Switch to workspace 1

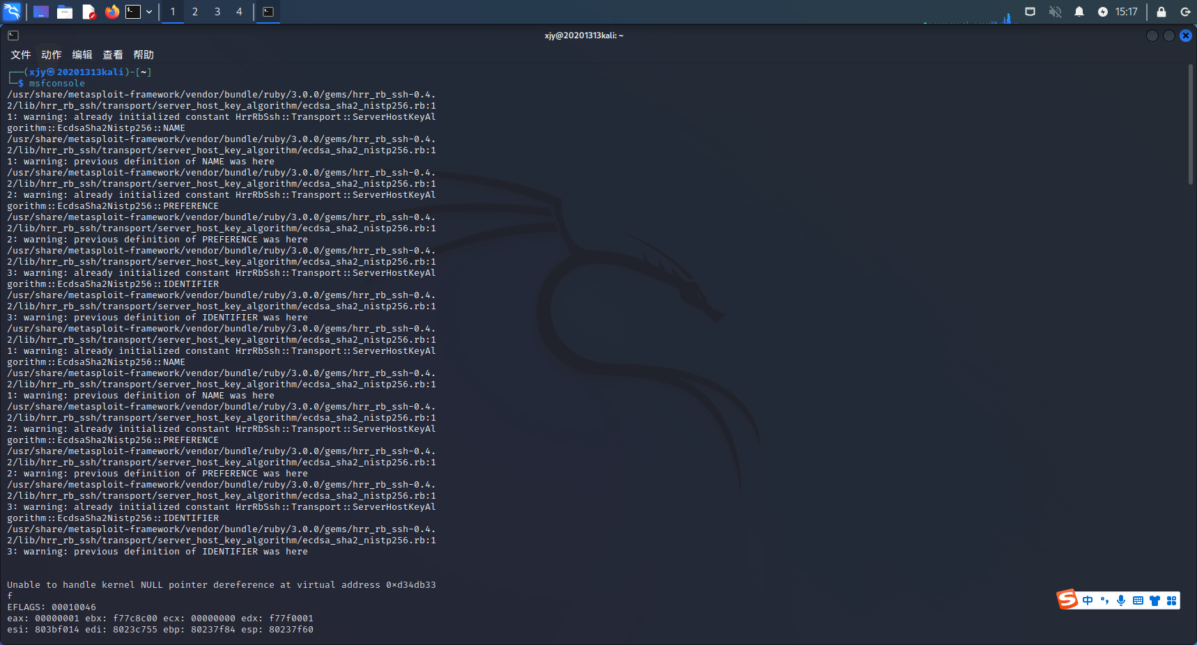[173, 12]
